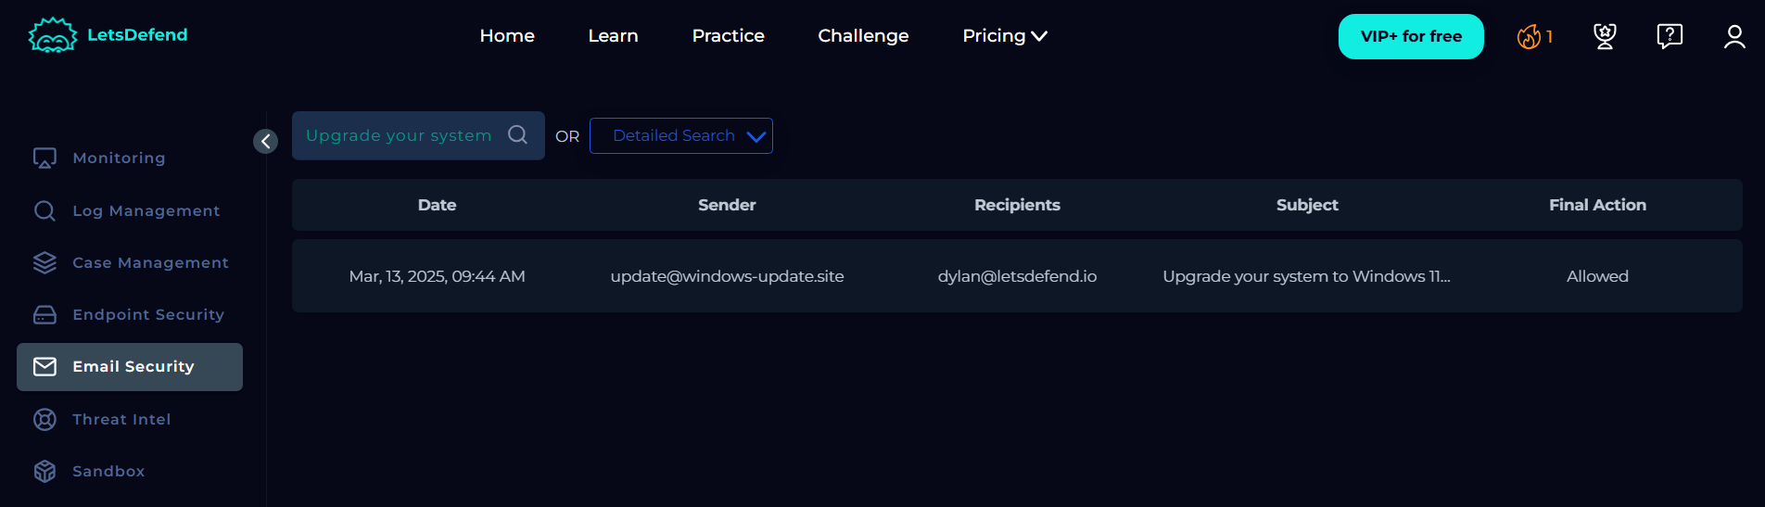Collapse the sidebar with the arrow
Image resolution: width=1765 pixels, height=507 pixels.
click(266, 141)
